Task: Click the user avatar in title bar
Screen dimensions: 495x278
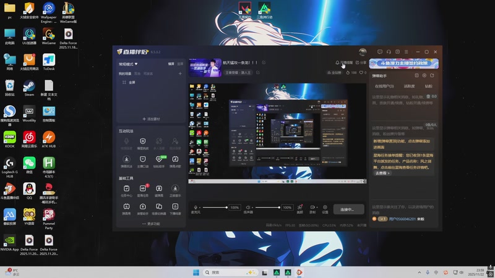Action: pyautogui.click(x=363, y=52)
